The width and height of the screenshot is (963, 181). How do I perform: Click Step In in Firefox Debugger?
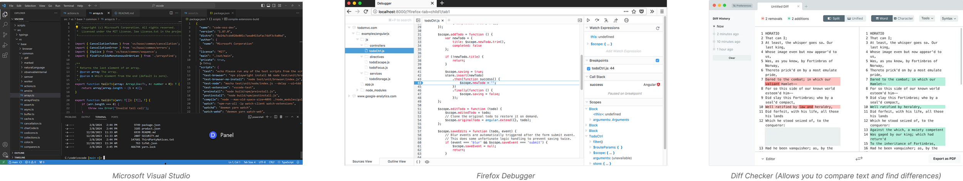(x=606, y=20)
